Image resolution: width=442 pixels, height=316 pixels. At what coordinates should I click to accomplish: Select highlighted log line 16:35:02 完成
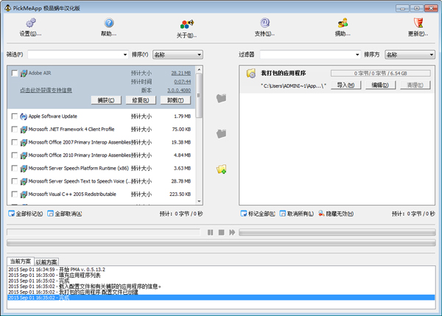221,298
